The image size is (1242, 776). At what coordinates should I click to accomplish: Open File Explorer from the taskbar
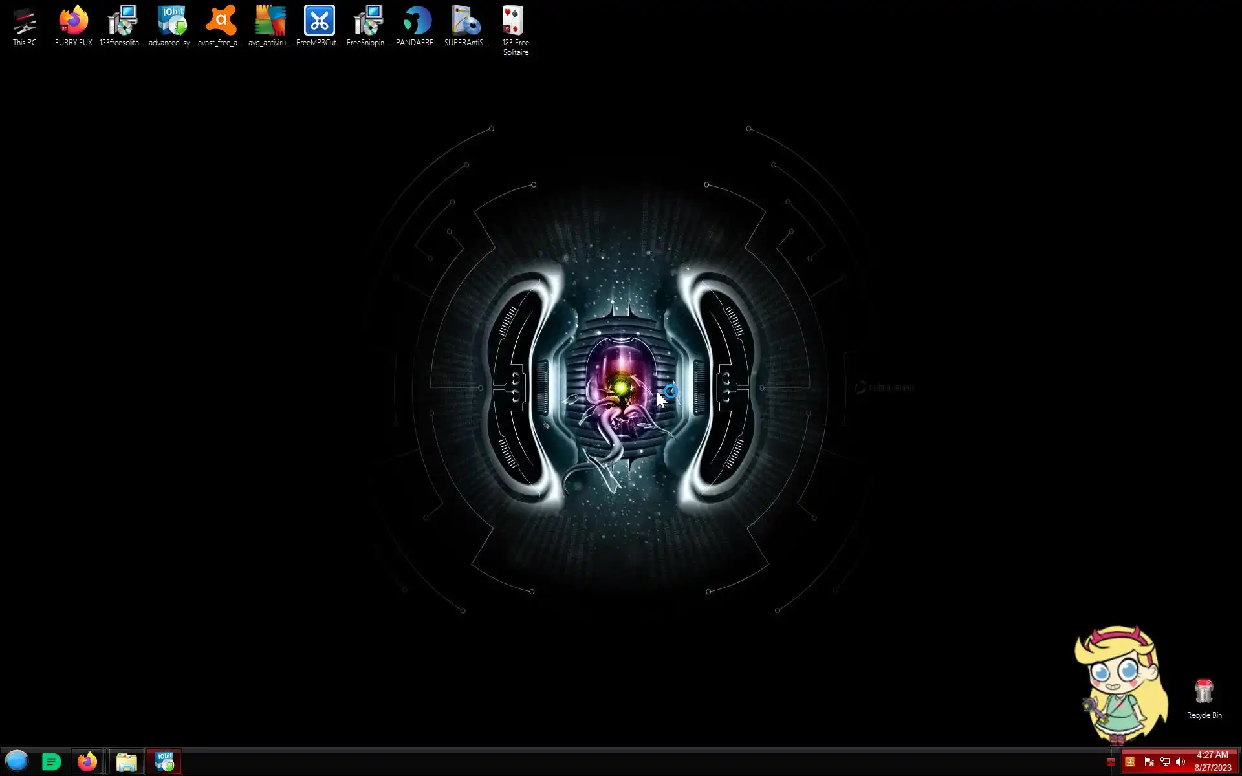pyautogui.click(x=126, y=762)
